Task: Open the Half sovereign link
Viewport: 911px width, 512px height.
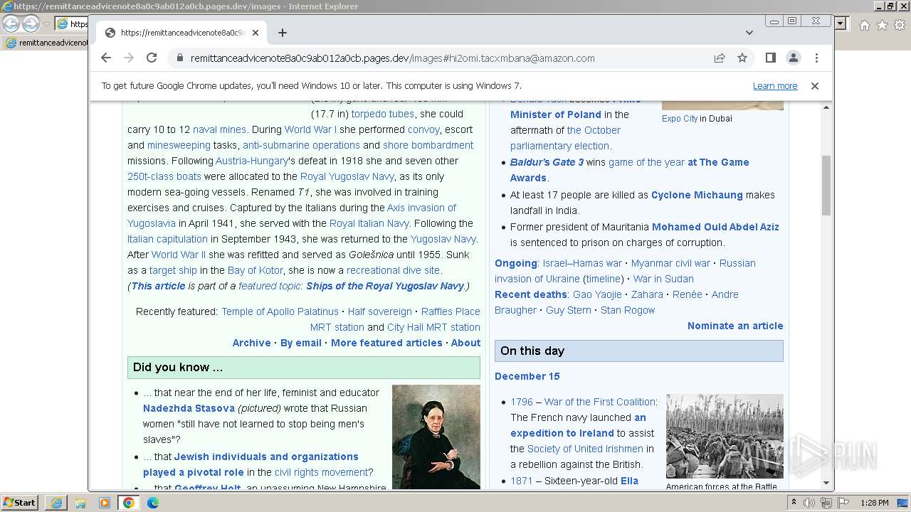Action: coord(380,311)
